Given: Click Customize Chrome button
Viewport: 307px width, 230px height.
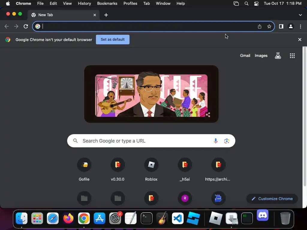Looking at the screenshot, I should [272, 199].
